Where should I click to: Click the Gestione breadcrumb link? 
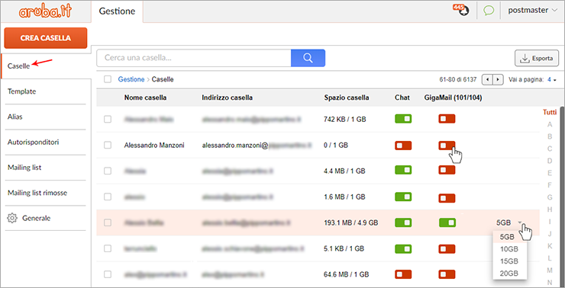pyautogui.click(x=131, y=79)
